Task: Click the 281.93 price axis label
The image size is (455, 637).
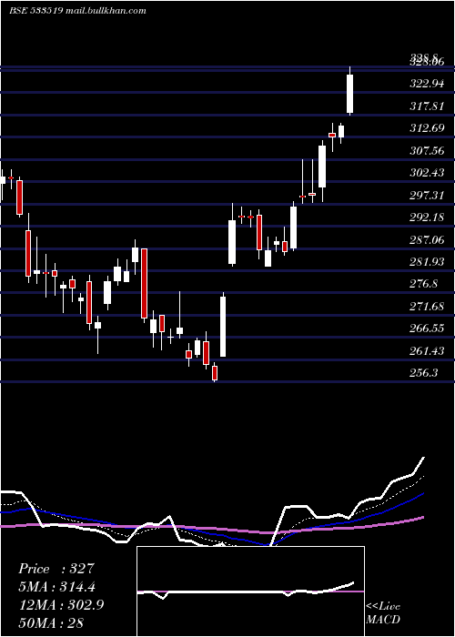Action: [x=427, y=262]
